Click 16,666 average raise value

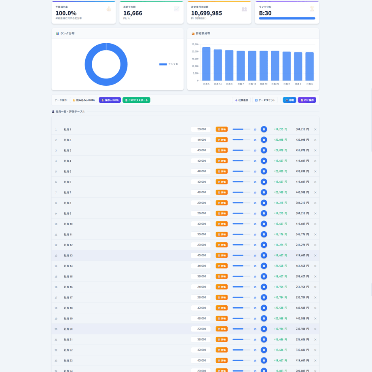tap(133, 13)
